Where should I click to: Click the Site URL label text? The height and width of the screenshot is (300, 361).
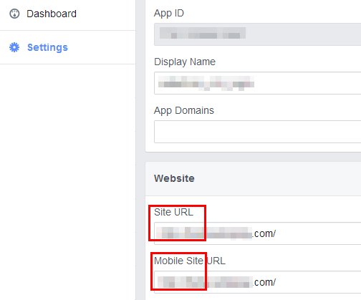[173, 212]
